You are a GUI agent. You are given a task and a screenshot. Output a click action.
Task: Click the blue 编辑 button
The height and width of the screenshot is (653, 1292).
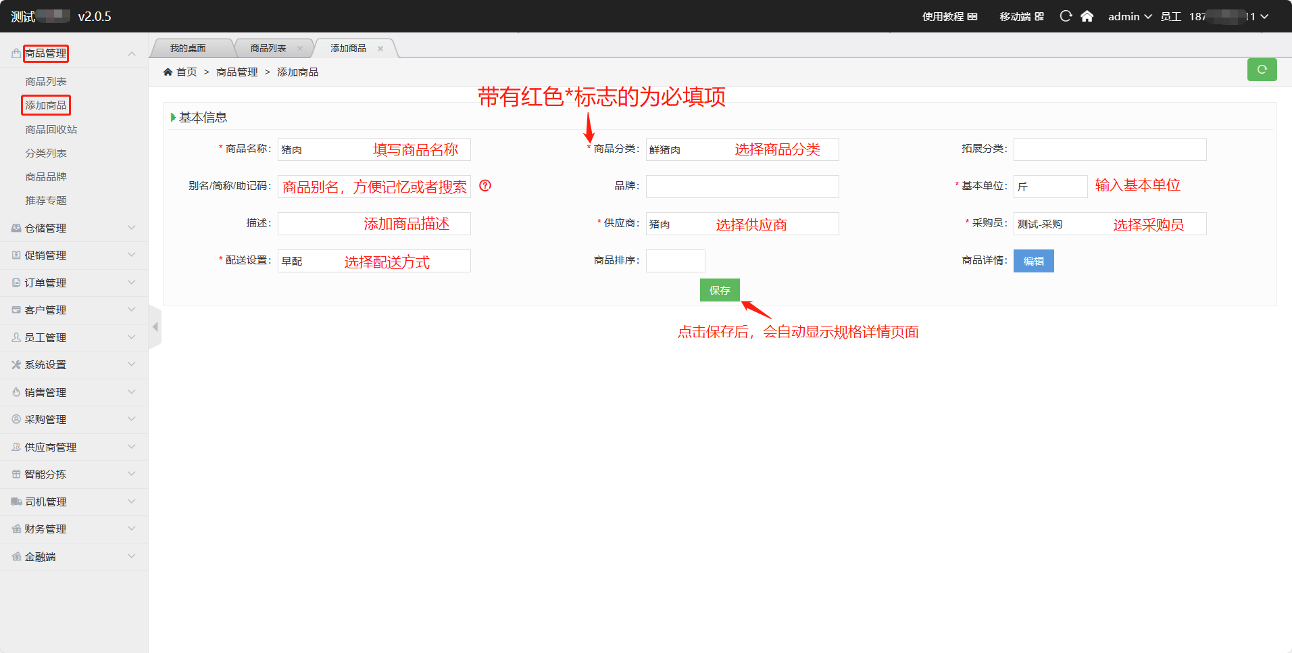coord(1033,262)
